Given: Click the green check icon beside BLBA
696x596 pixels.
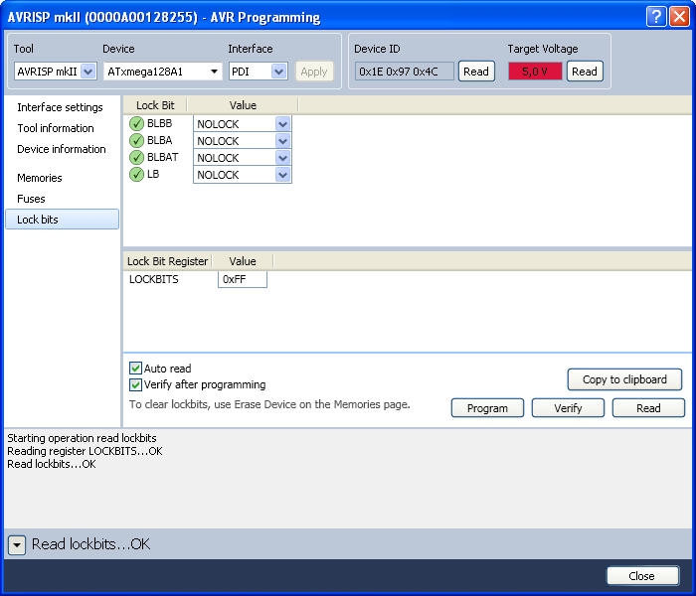Looking at the screenshot, I should click(x=136, y=141).
